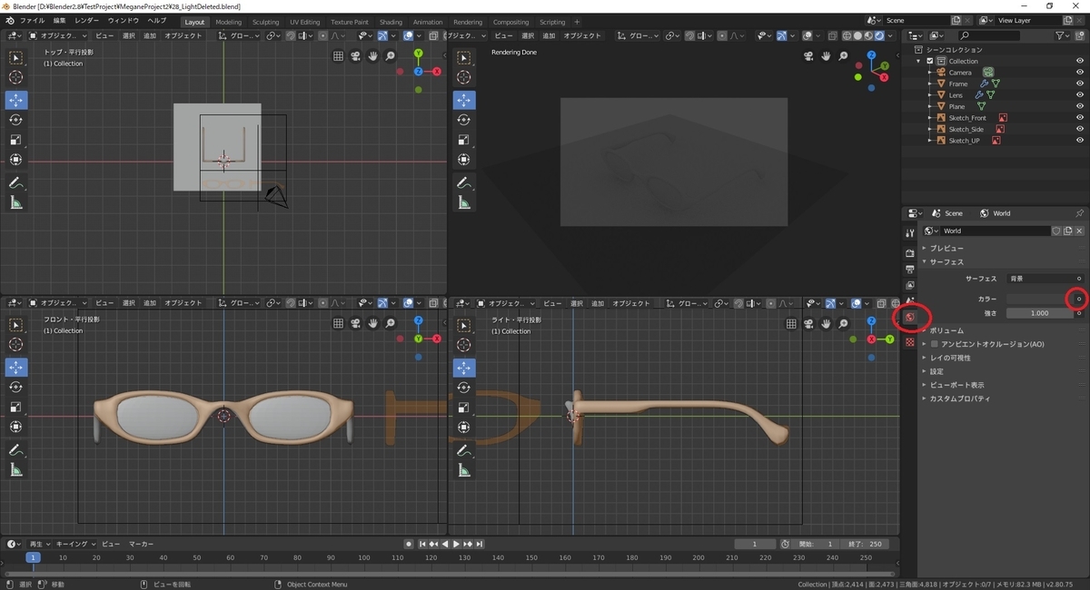Open the Render properties tab icon
This screenshot has height=590, width=1090.
click(x=910, y=252)
